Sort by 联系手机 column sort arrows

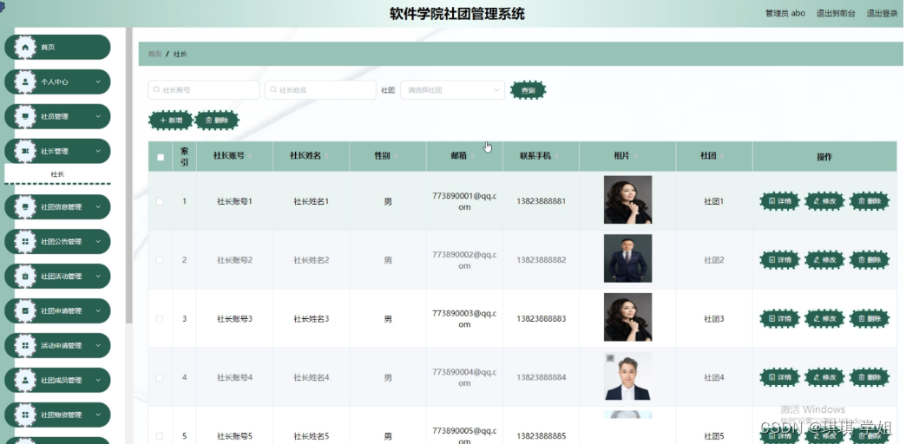[557, 156]
